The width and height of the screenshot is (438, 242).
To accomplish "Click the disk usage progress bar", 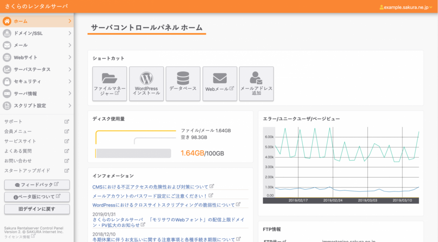I will point(133,153).
